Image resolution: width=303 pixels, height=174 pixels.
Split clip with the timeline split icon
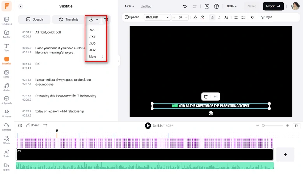click(x=20, y=126)
